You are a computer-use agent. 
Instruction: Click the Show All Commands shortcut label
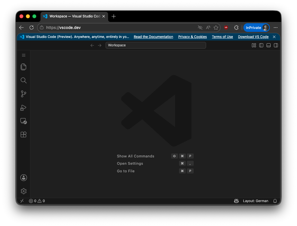pyautogui.click(x=136, y=156)
